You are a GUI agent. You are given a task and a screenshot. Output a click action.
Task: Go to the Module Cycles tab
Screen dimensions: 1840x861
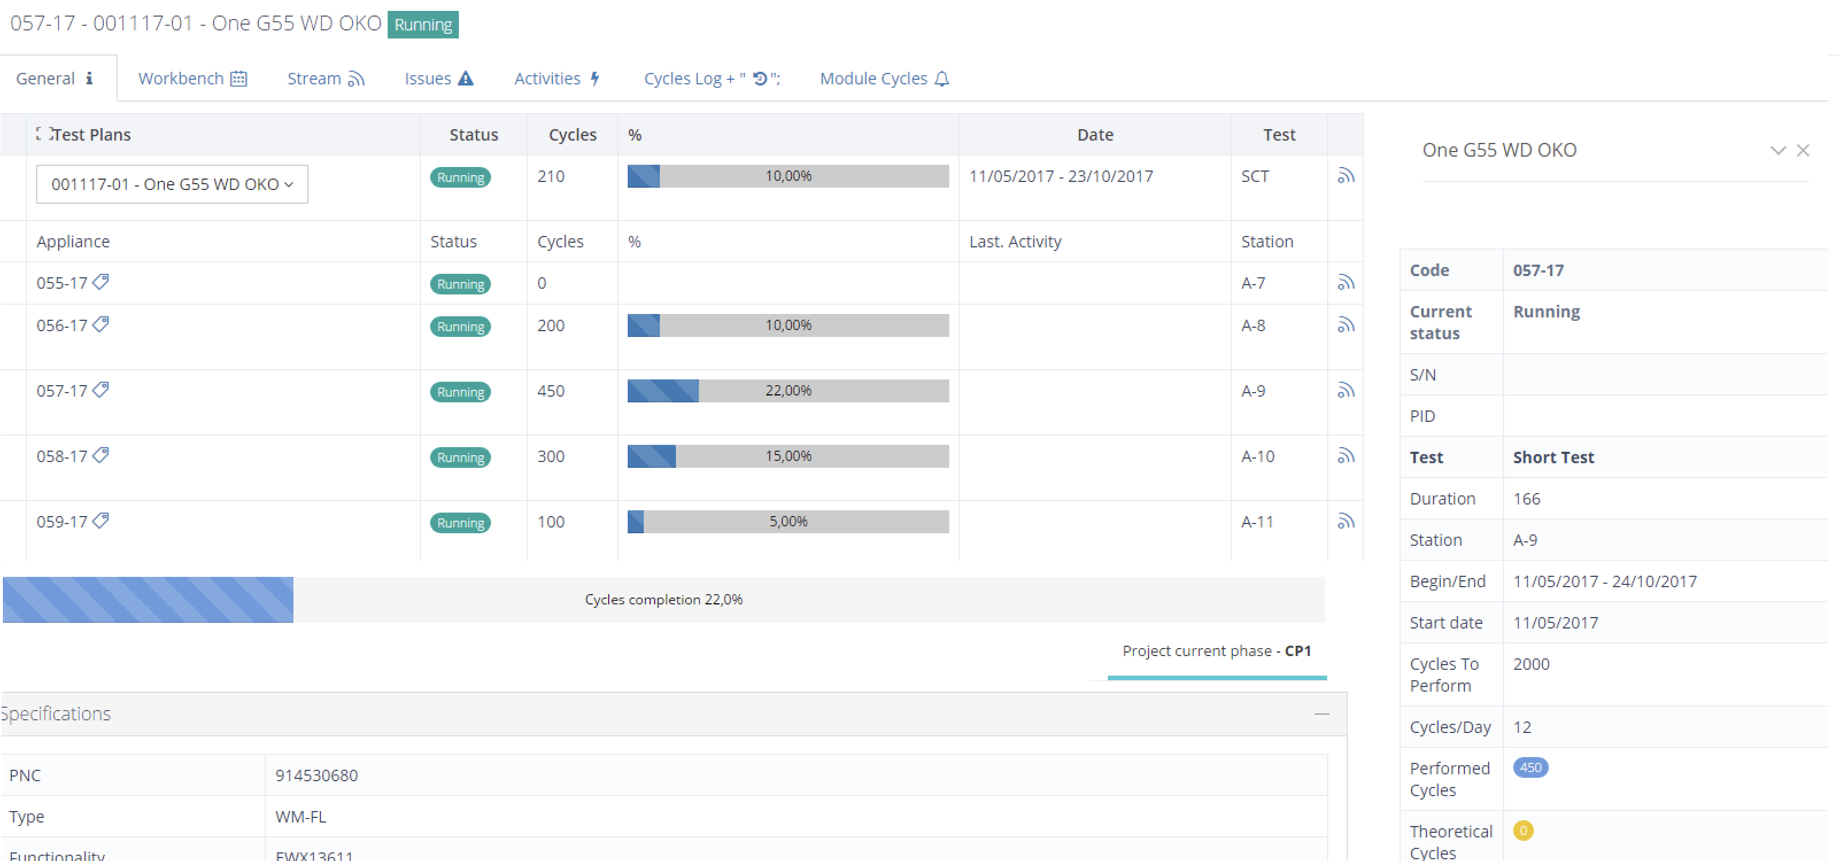(x=884, y=79)
